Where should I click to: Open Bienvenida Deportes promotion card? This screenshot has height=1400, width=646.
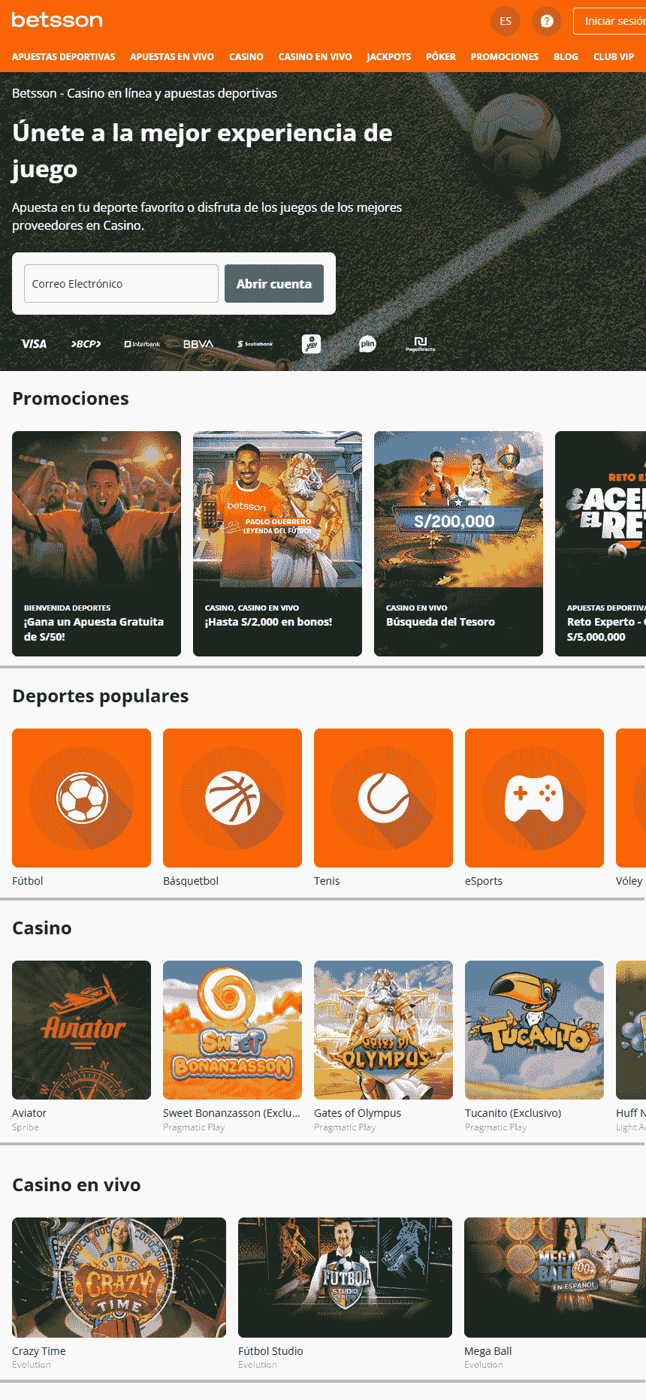(x=96, y=544)
